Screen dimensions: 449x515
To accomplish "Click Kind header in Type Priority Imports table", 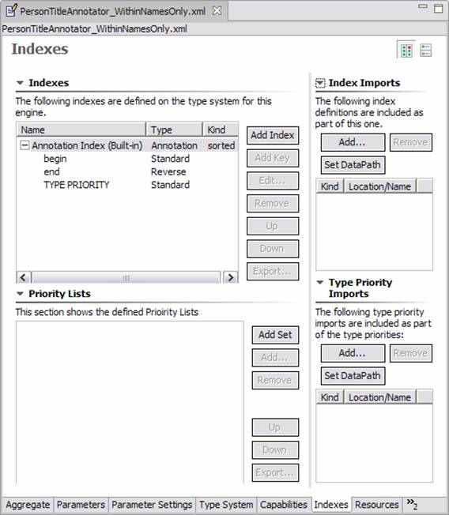I will pyautogui.click(x=330, y=397).
